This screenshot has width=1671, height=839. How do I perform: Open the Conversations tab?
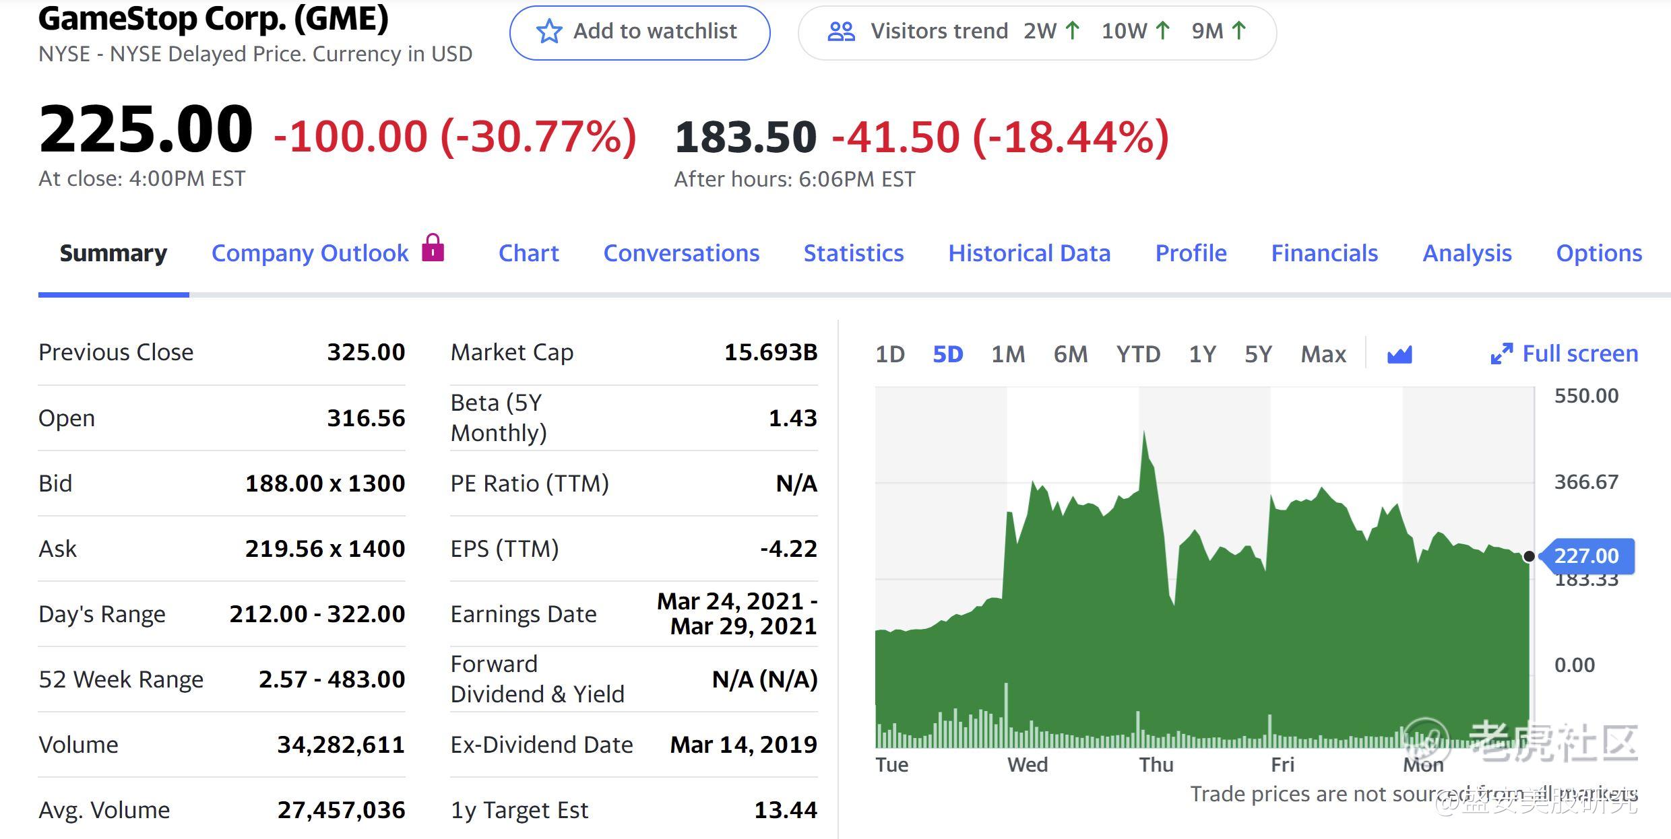681,253
